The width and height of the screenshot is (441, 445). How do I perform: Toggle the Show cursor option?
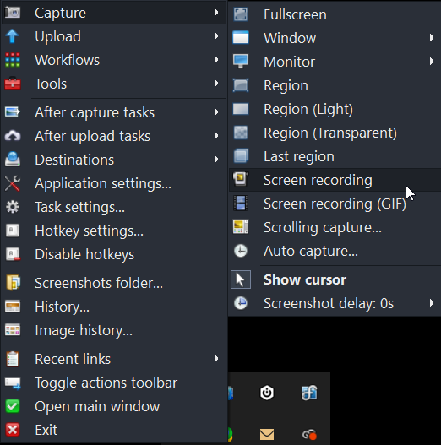[x=335, y=279]
